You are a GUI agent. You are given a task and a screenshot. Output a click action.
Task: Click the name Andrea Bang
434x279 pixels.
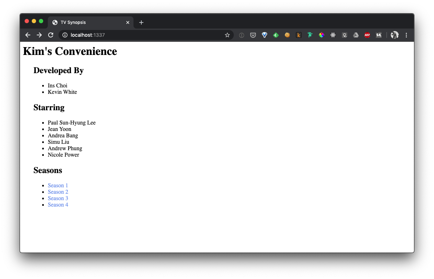tap(63, 136)
